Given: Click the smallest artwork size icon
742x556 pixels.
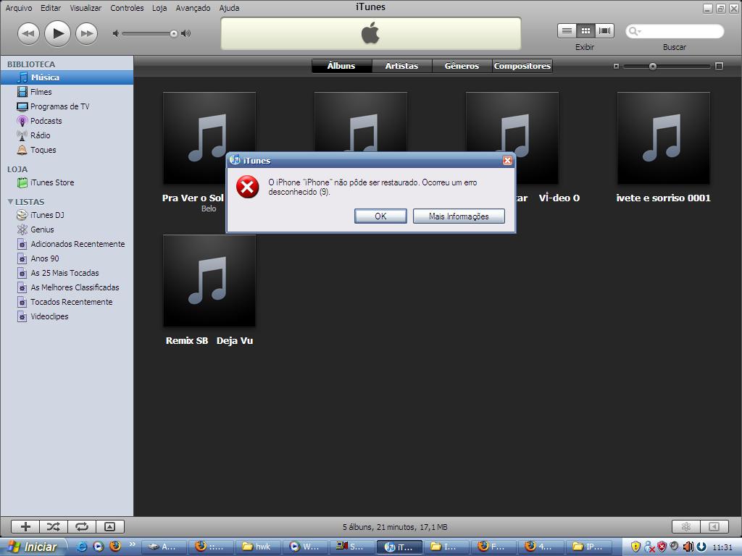Looking at the screenshot, I should click(616, 66).
